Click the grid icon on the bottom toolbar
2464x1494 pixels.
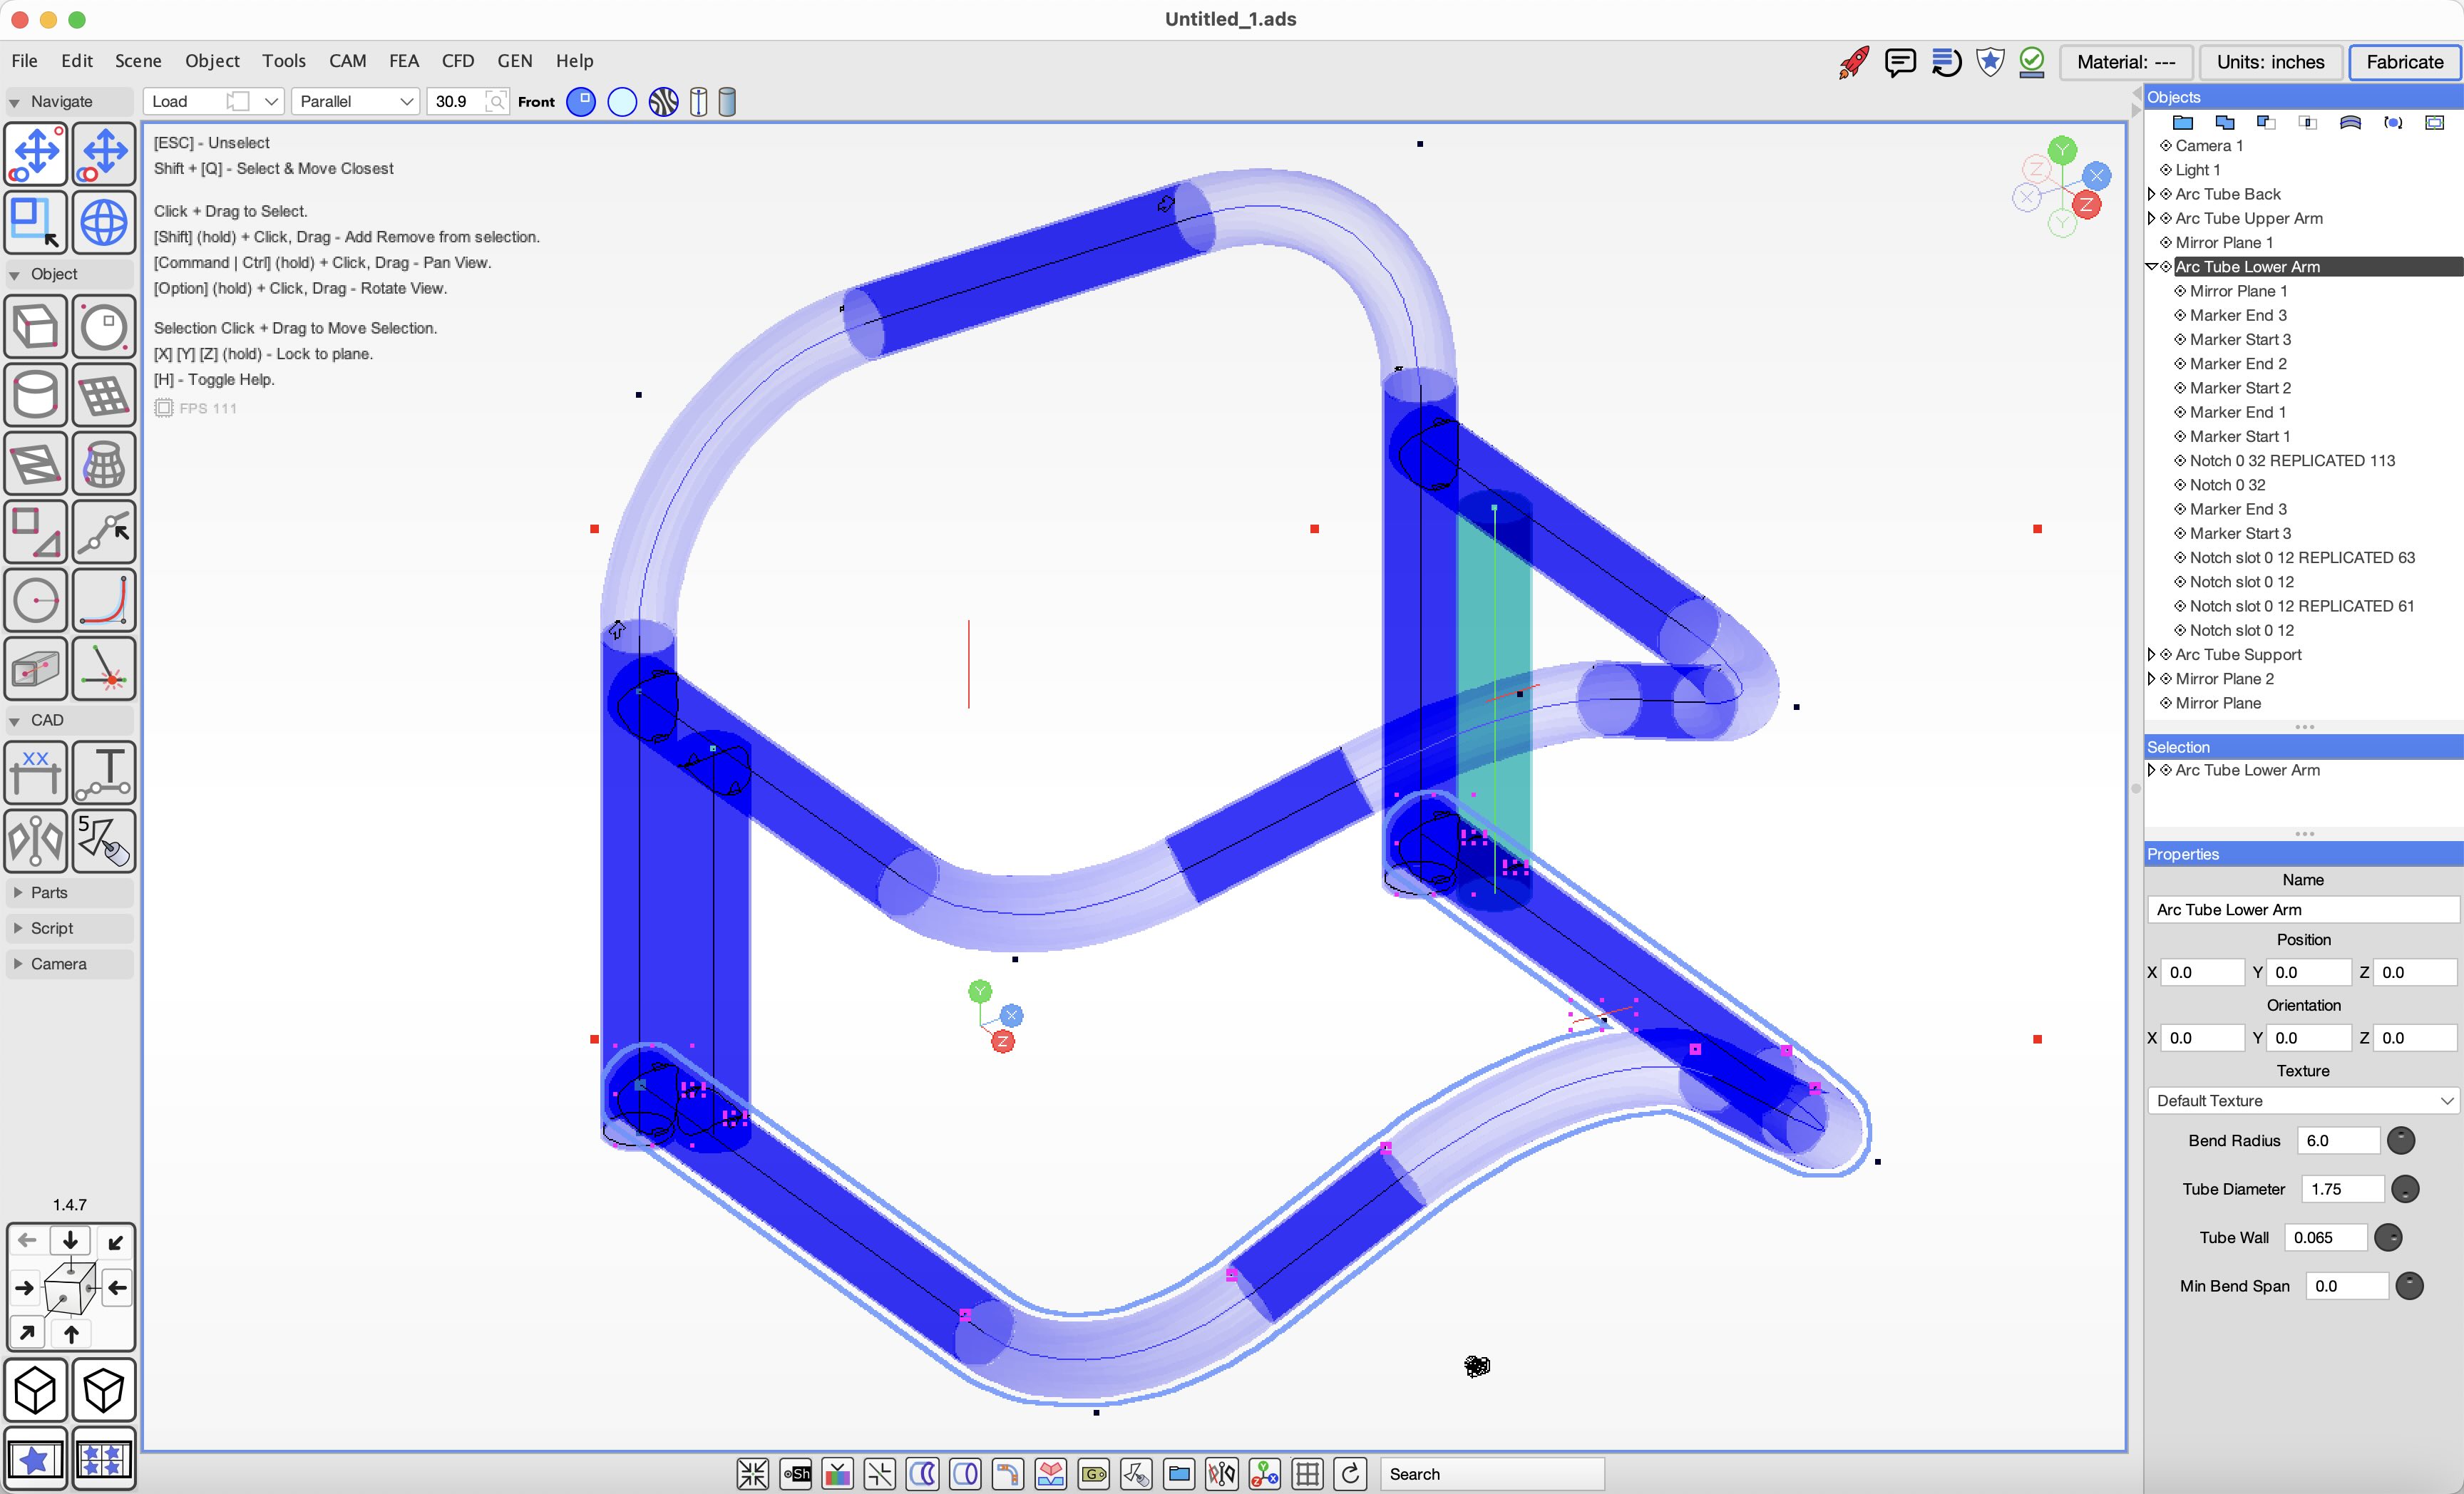1307,1474
